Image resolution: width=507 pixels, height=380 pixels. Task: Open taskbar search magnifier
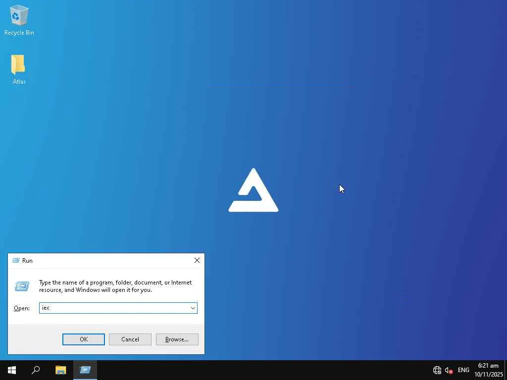(x=36, y=370)
